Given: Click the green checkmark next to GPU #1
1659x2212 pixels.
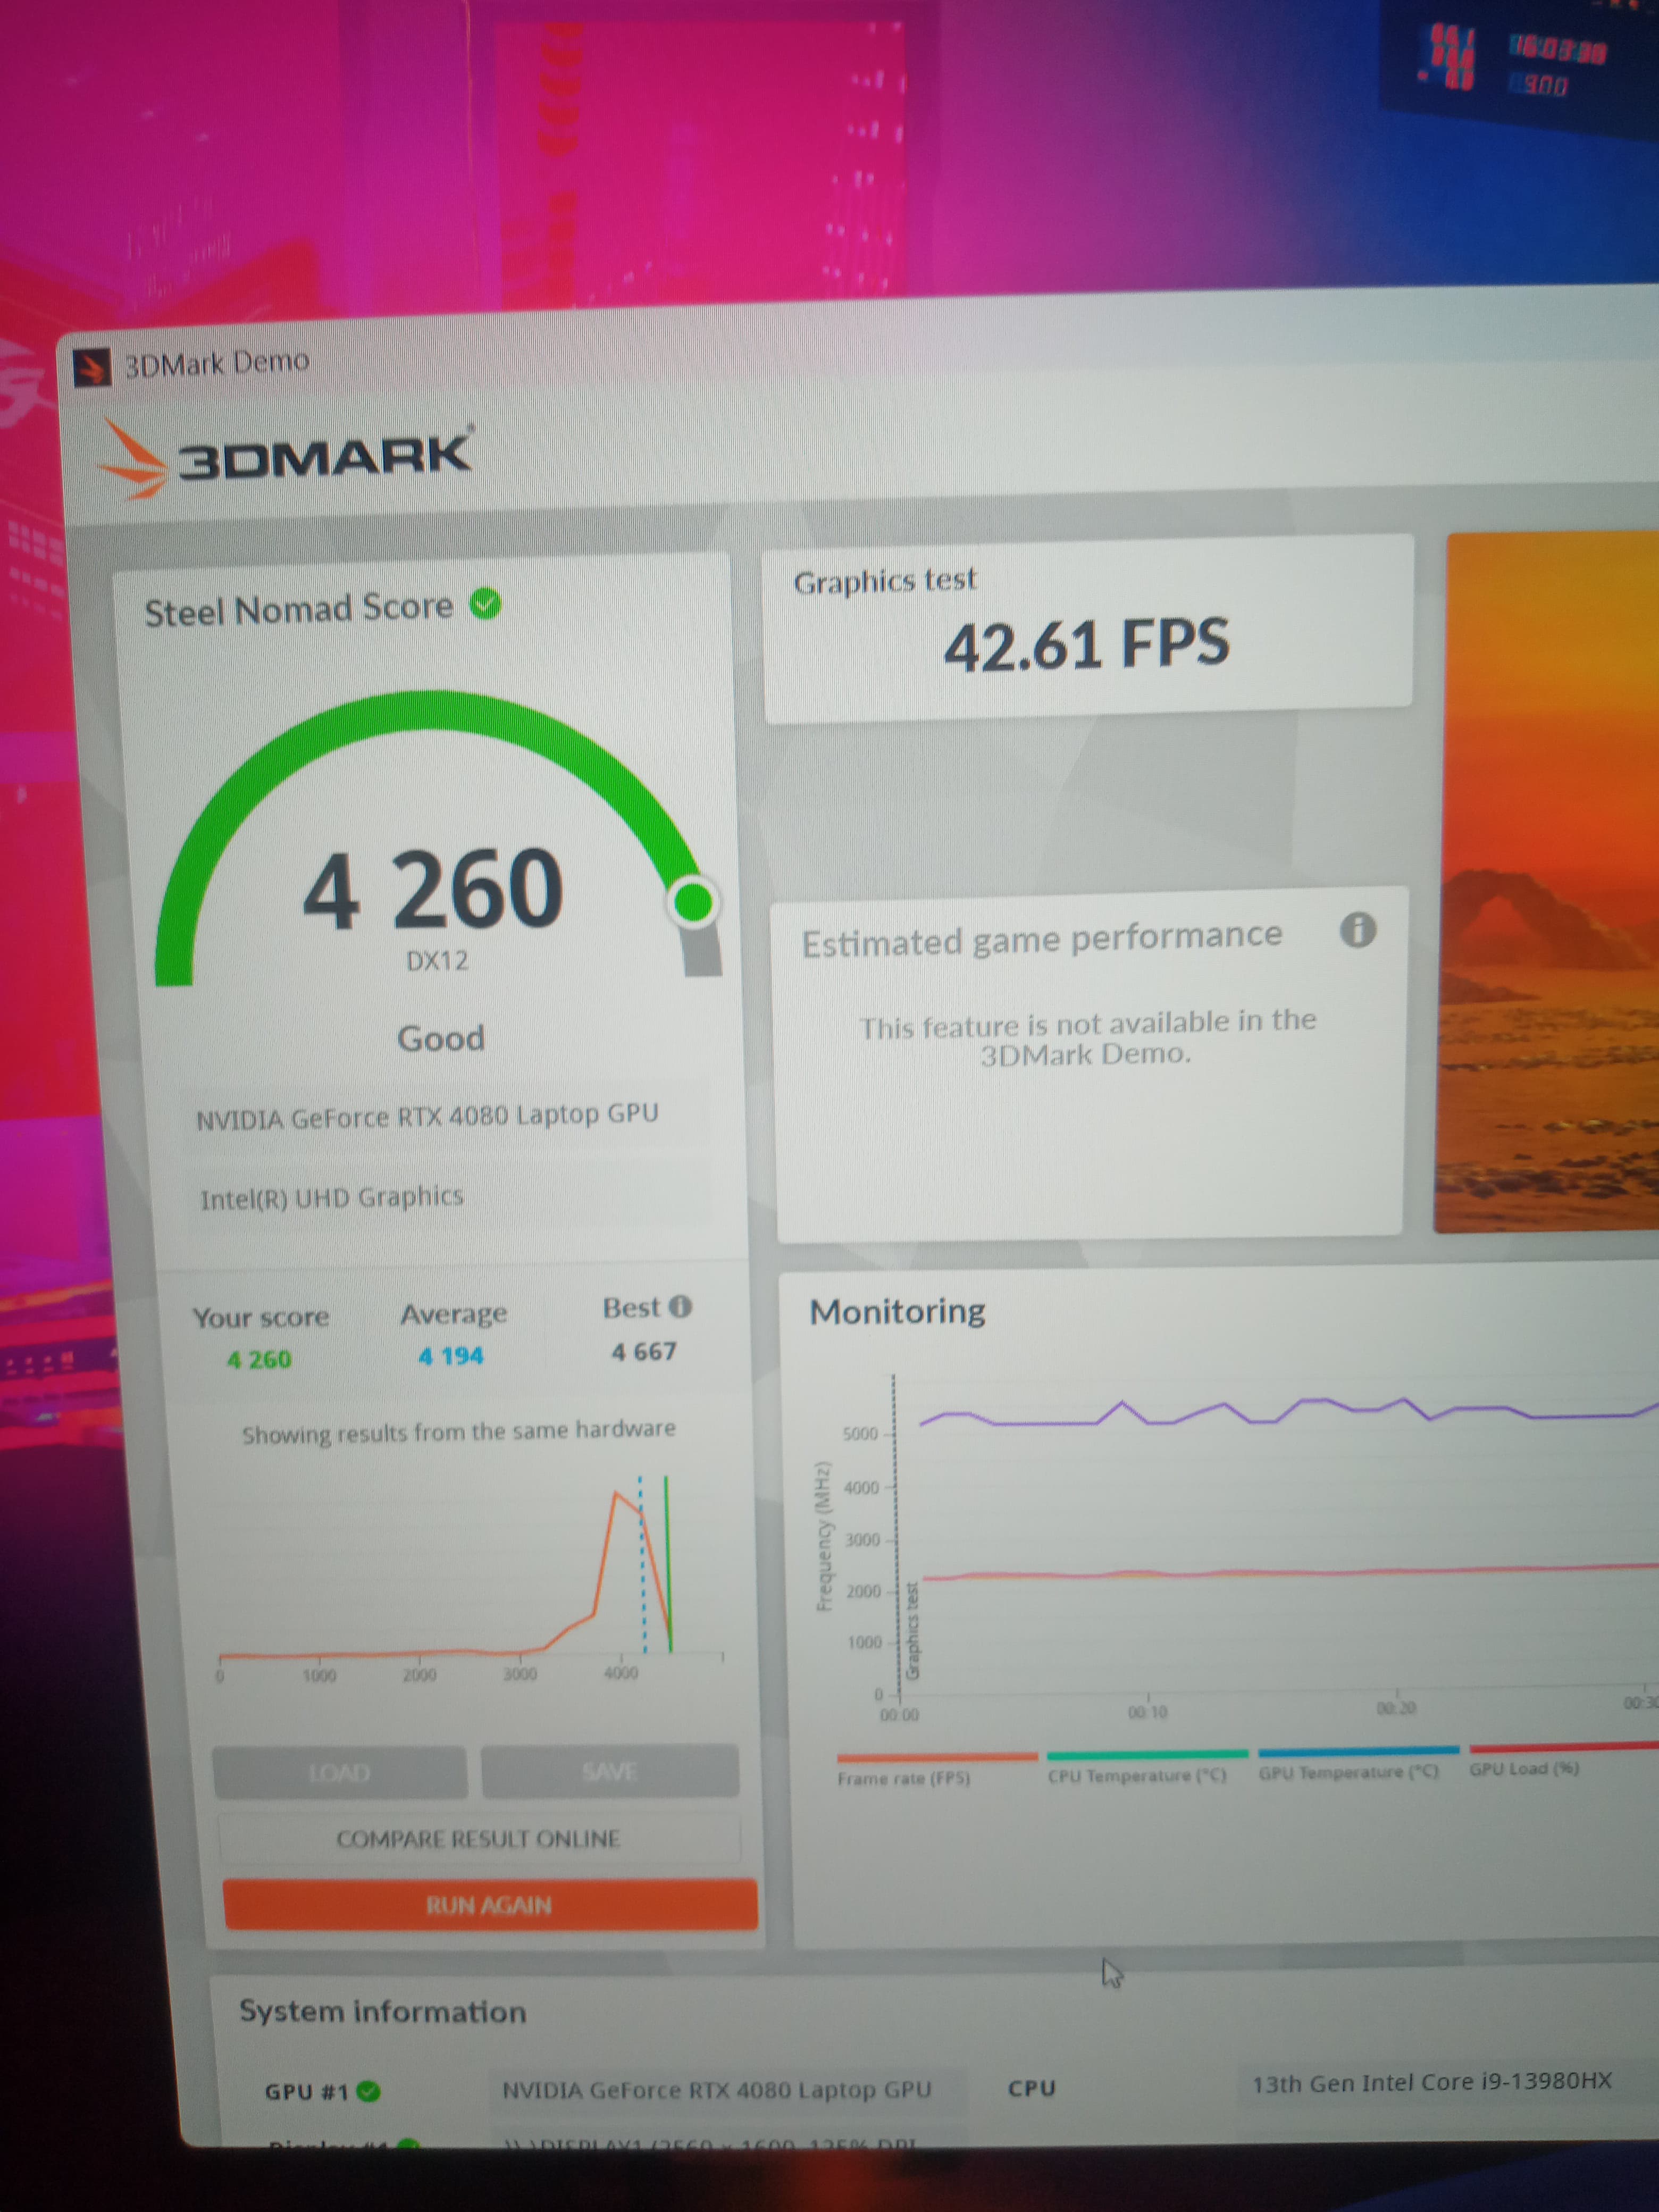Looking at the screenshot, I should coord(369,2091).
